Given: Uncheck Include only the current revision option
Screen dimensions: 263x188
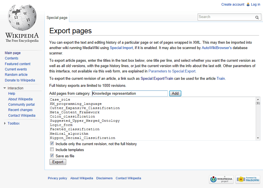Looking at the screenshot, I should tap(52, 143).
